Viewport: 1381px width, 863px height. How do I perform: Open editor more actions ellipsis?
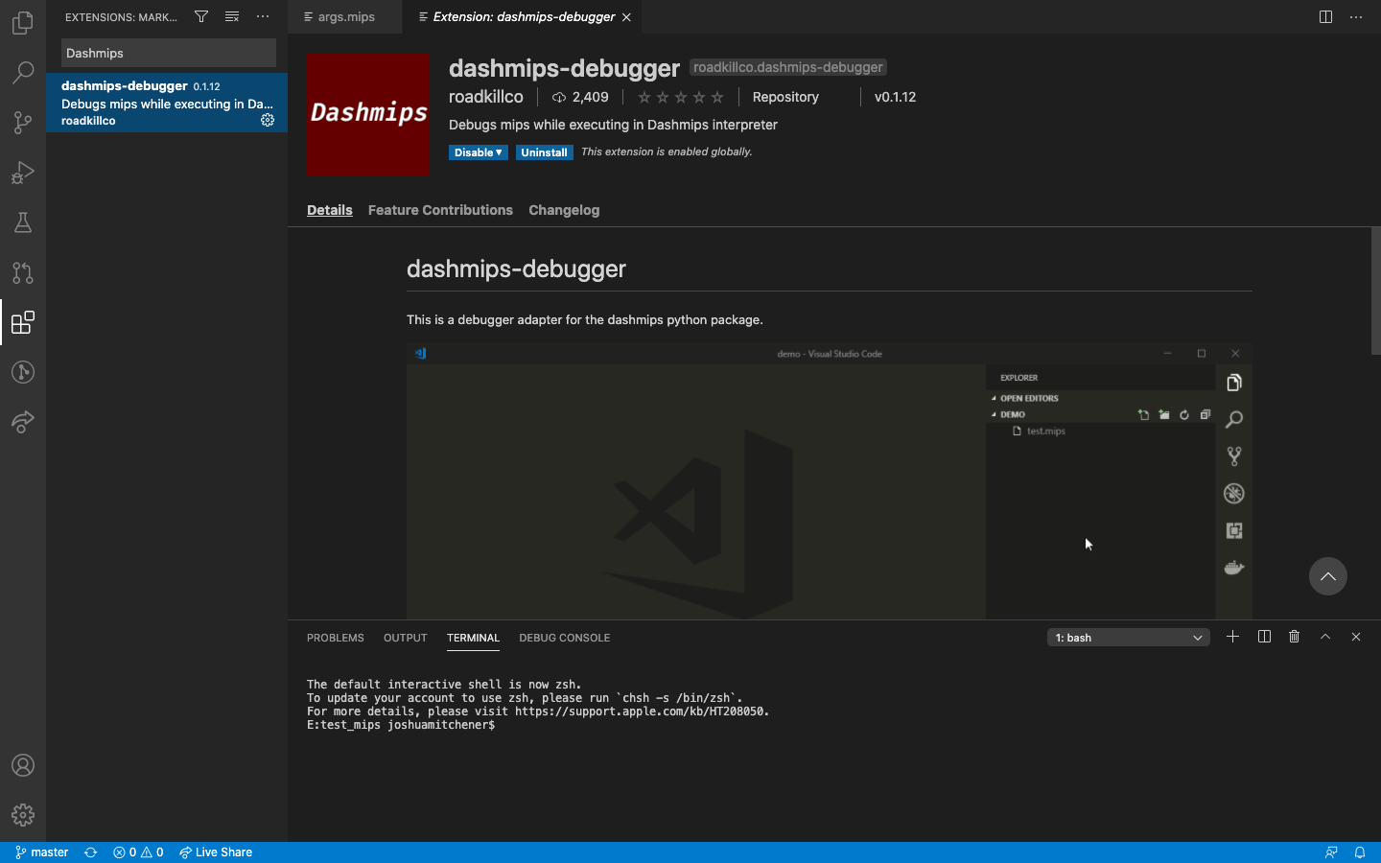(1356, 16)
